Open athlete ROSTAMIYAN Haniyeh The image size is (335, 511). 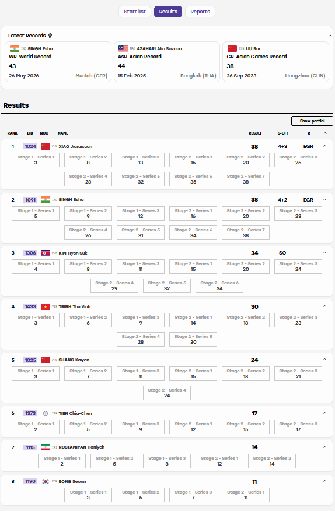pyautogui.click(x=82, y=447)
